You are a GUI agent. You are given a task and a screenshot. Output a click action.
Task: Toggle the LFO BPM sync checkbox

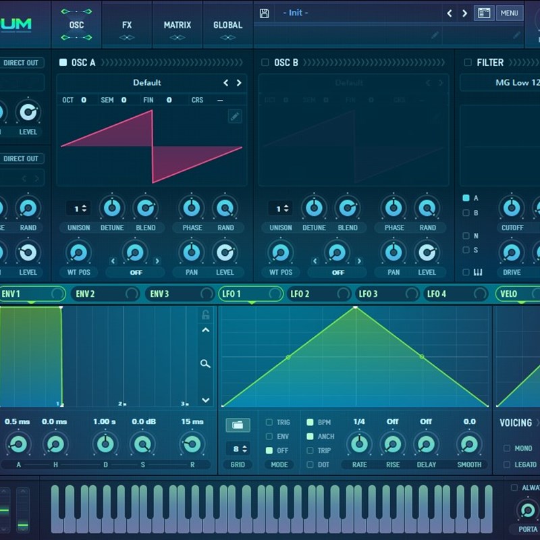(x=310, y=423)
